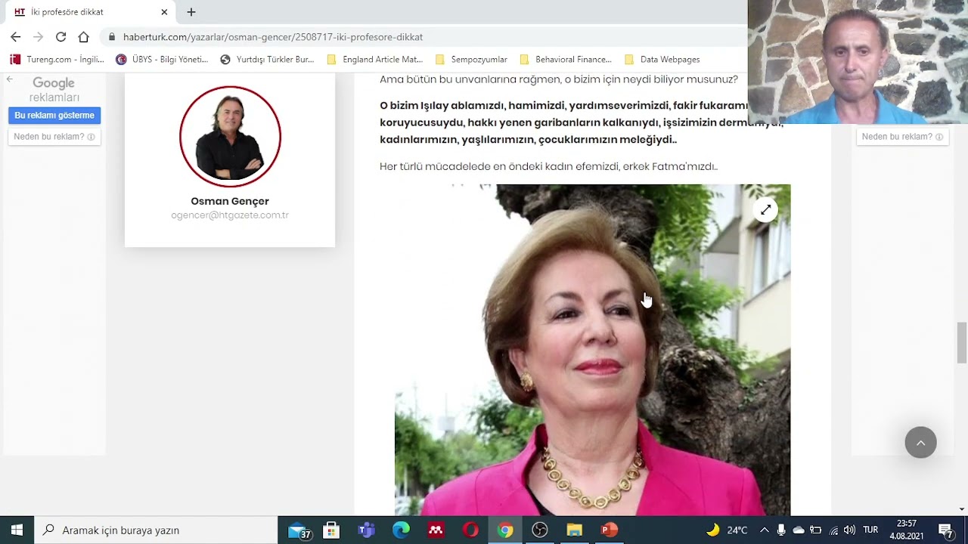Image resolution: width=968 pixels, height=544 pixels.
Task: Open England Article Mat... bookmark folder
Action: tap(374, 59)
